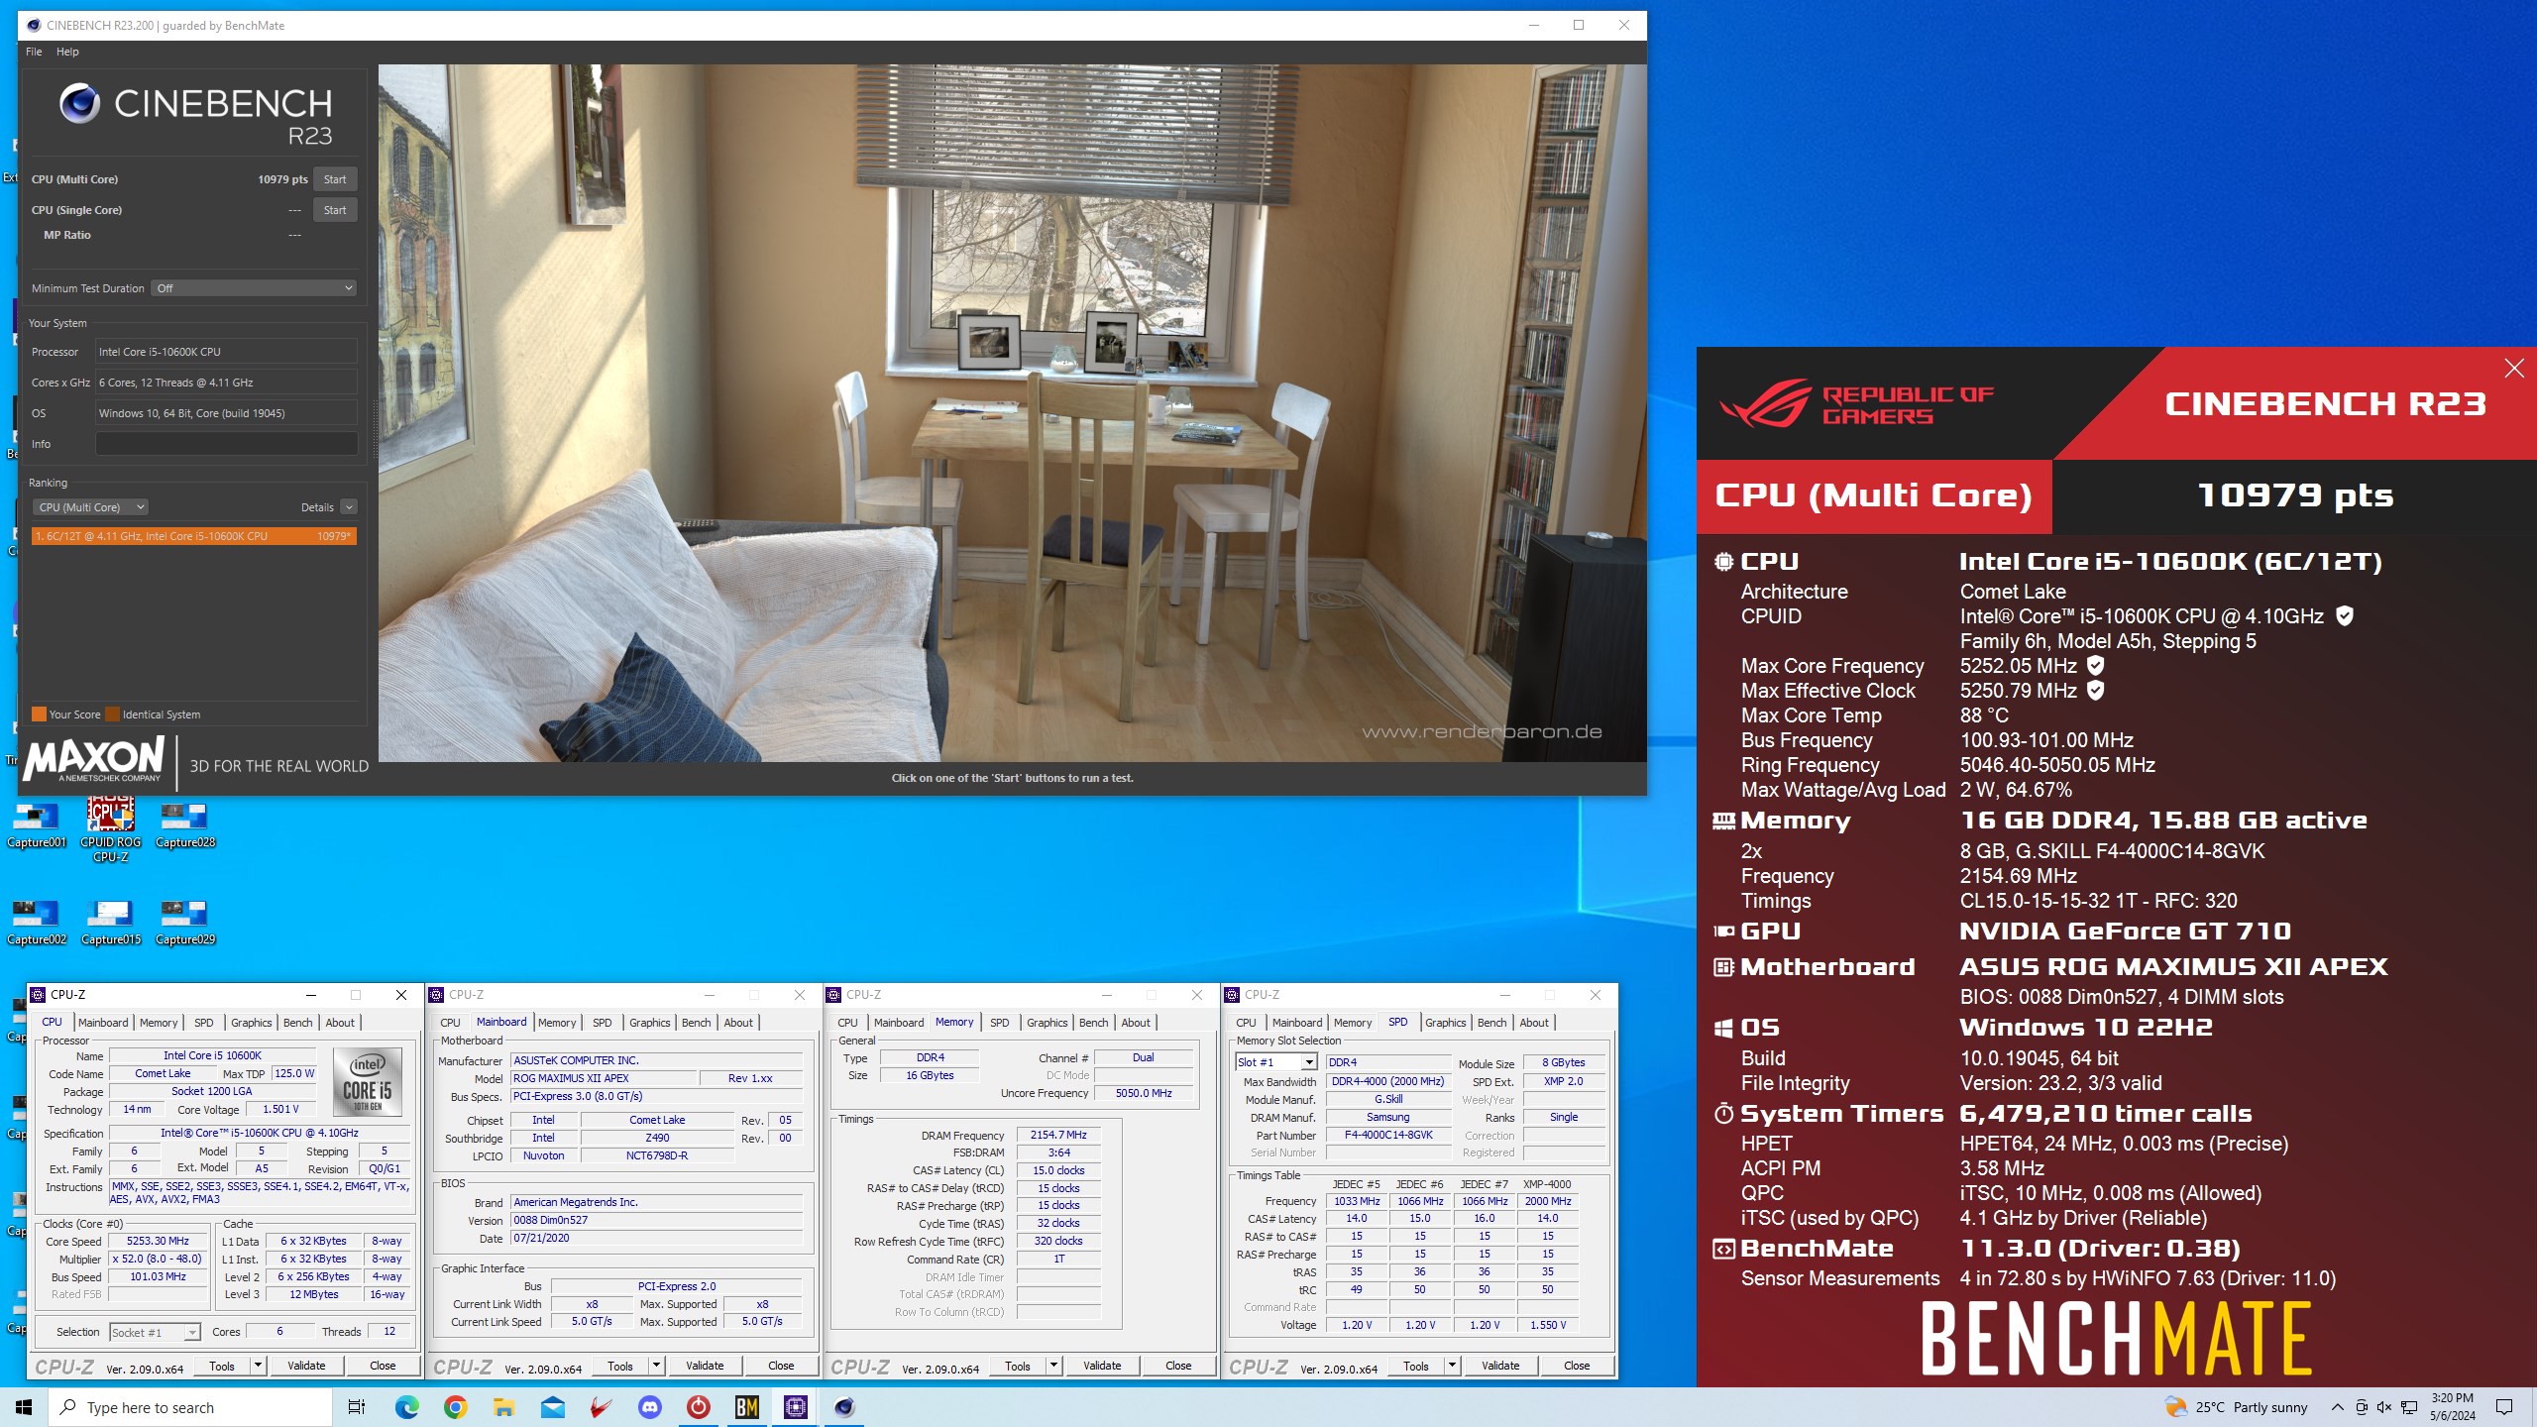
Task: Open the Capture001 desktop icon
Action: (x=37, y=825)
